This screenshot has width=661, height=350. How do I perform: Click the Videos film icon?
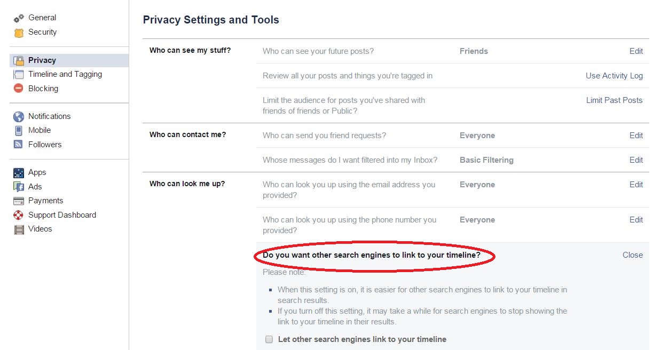pos(19,229)
